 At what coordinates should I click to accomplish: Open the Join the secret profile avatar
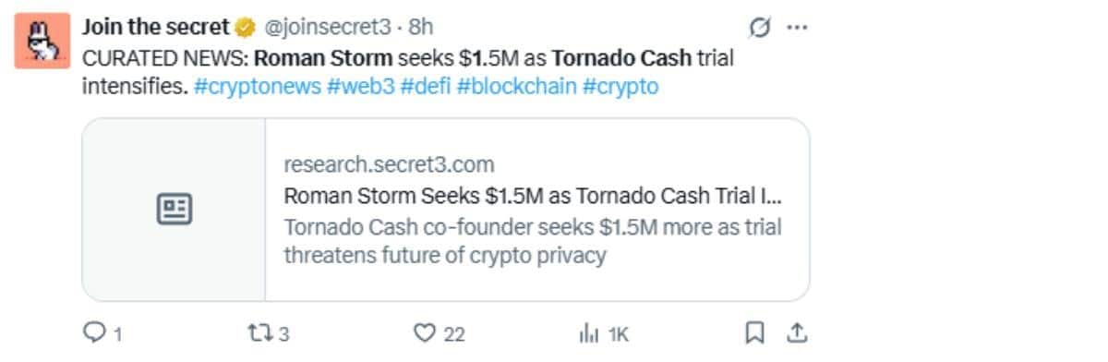pyautogui.click(x=42, y=41)
